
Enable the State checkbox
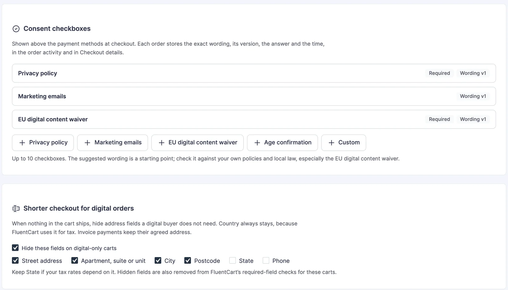coord(232,260)
